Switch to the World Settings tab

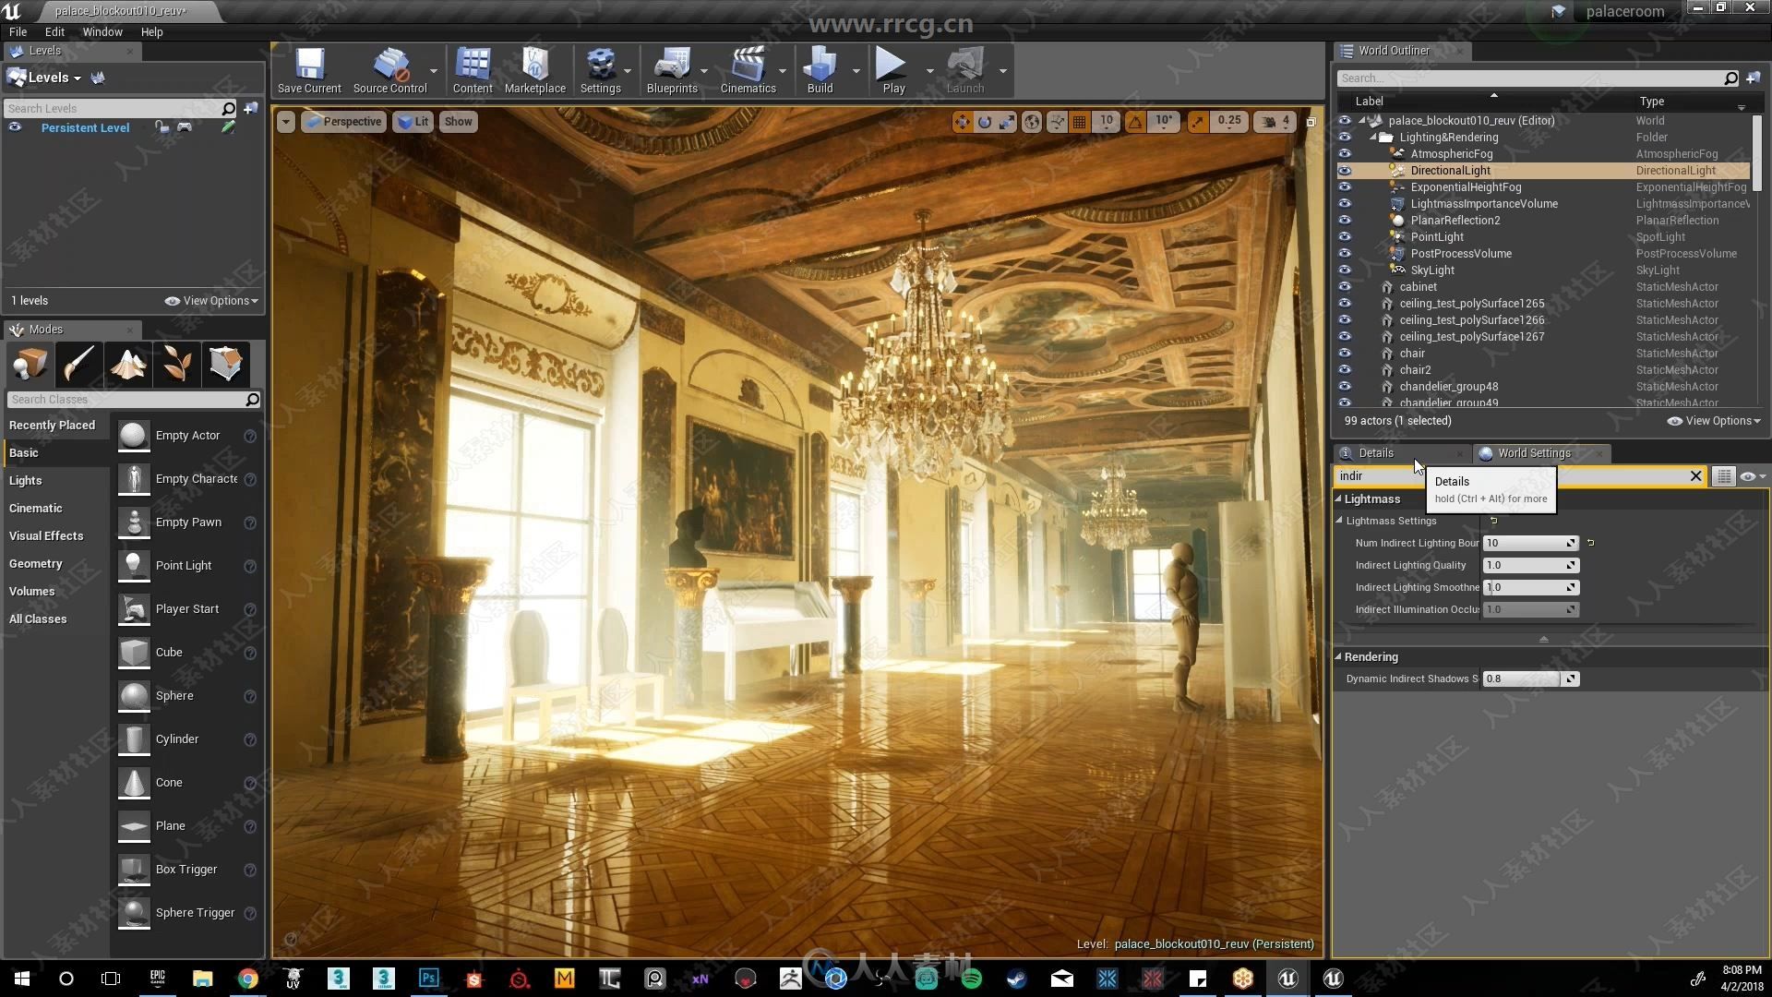point(1534,453)
